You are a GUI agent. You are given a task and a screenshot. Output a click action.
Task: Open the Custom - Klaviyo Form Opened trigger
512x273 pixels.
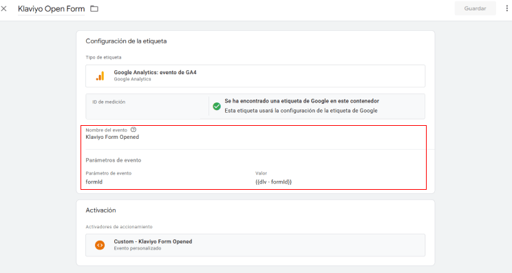pyautogui.click(x=255, y=245)
